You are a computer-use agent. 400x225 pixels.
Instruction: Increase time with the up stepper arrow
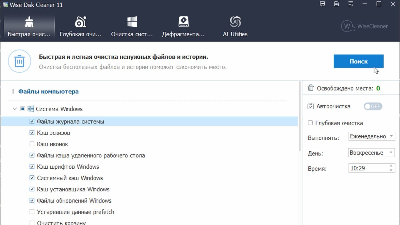[391, 166]
